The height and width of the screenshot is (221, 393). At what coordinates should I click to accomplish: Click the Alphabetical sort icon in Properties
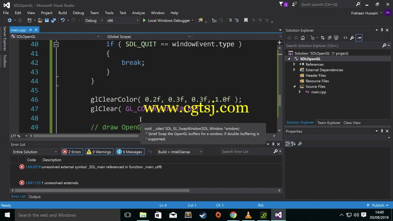point(293,143)
